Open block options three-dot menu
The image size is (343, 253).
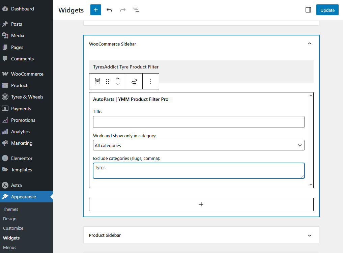click(151, 81)
